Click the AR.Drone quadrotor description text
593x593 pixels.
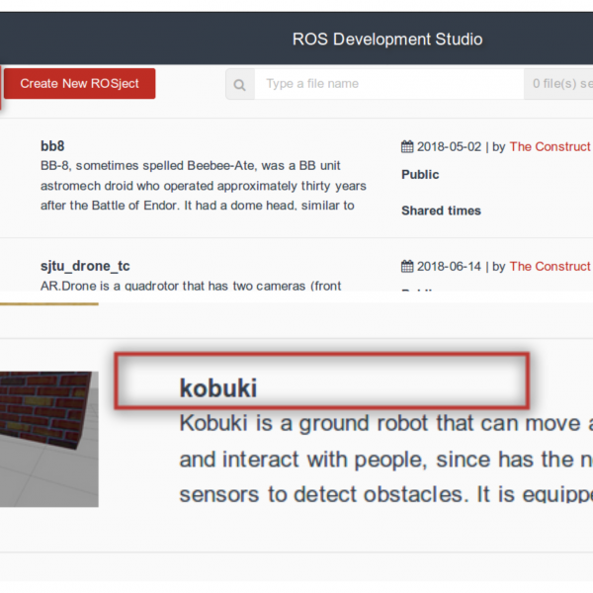tap(191, 286)
